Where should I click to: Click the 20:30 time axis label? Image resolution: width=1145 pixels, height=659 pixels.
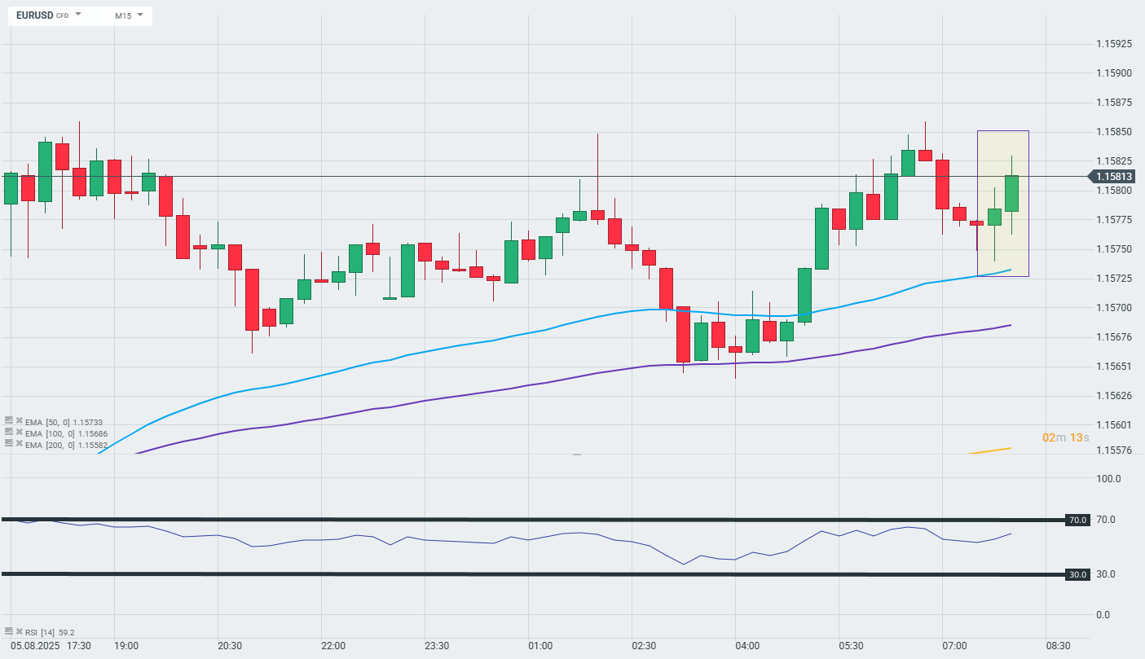pos(230,646)
